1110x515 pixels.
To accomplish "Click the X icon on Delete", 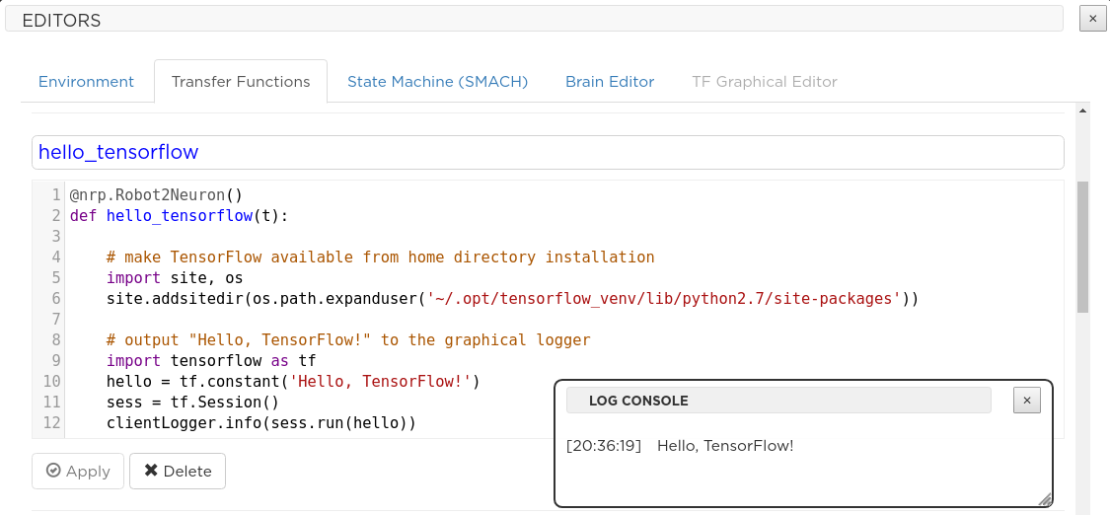I will [x=151, y=471].
